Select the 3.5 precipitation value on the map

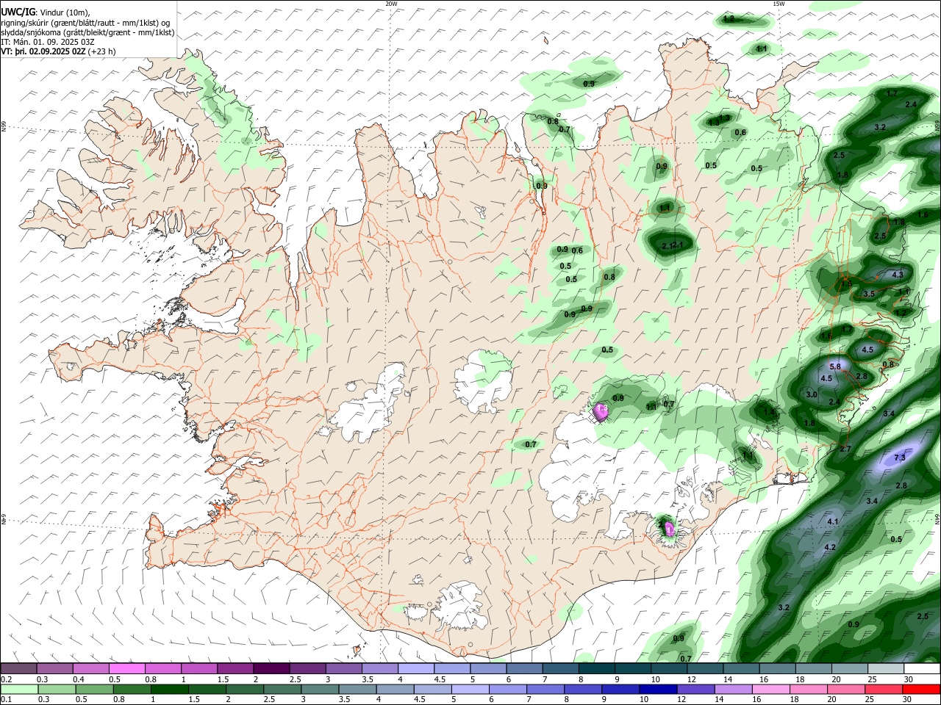(x=869, y=294)
